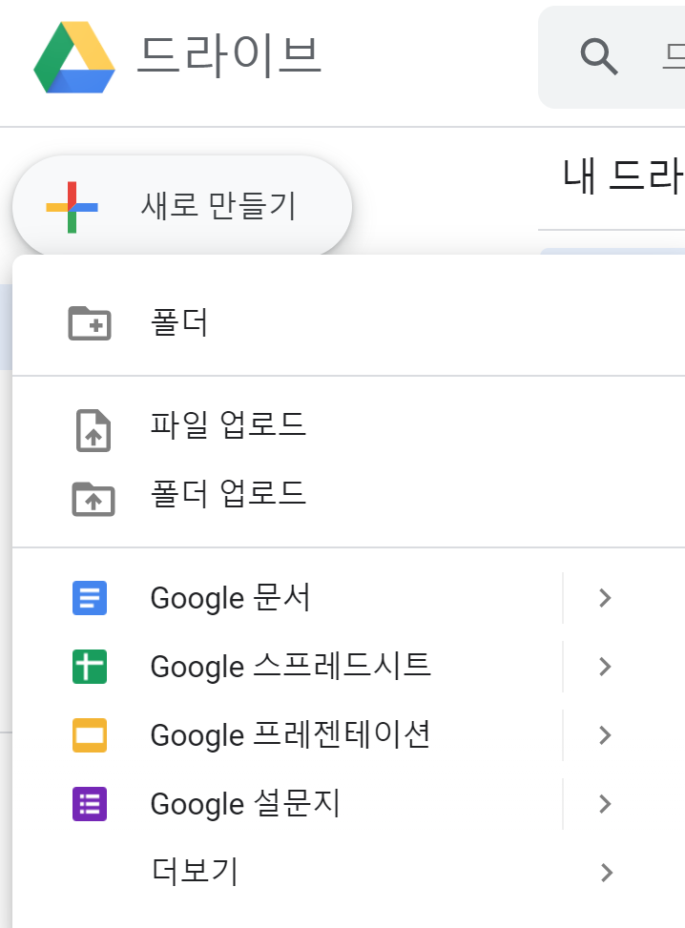Screen dimensions: 685x928
Task: Click the 내 드라 heading text
Action: [623, 176]
